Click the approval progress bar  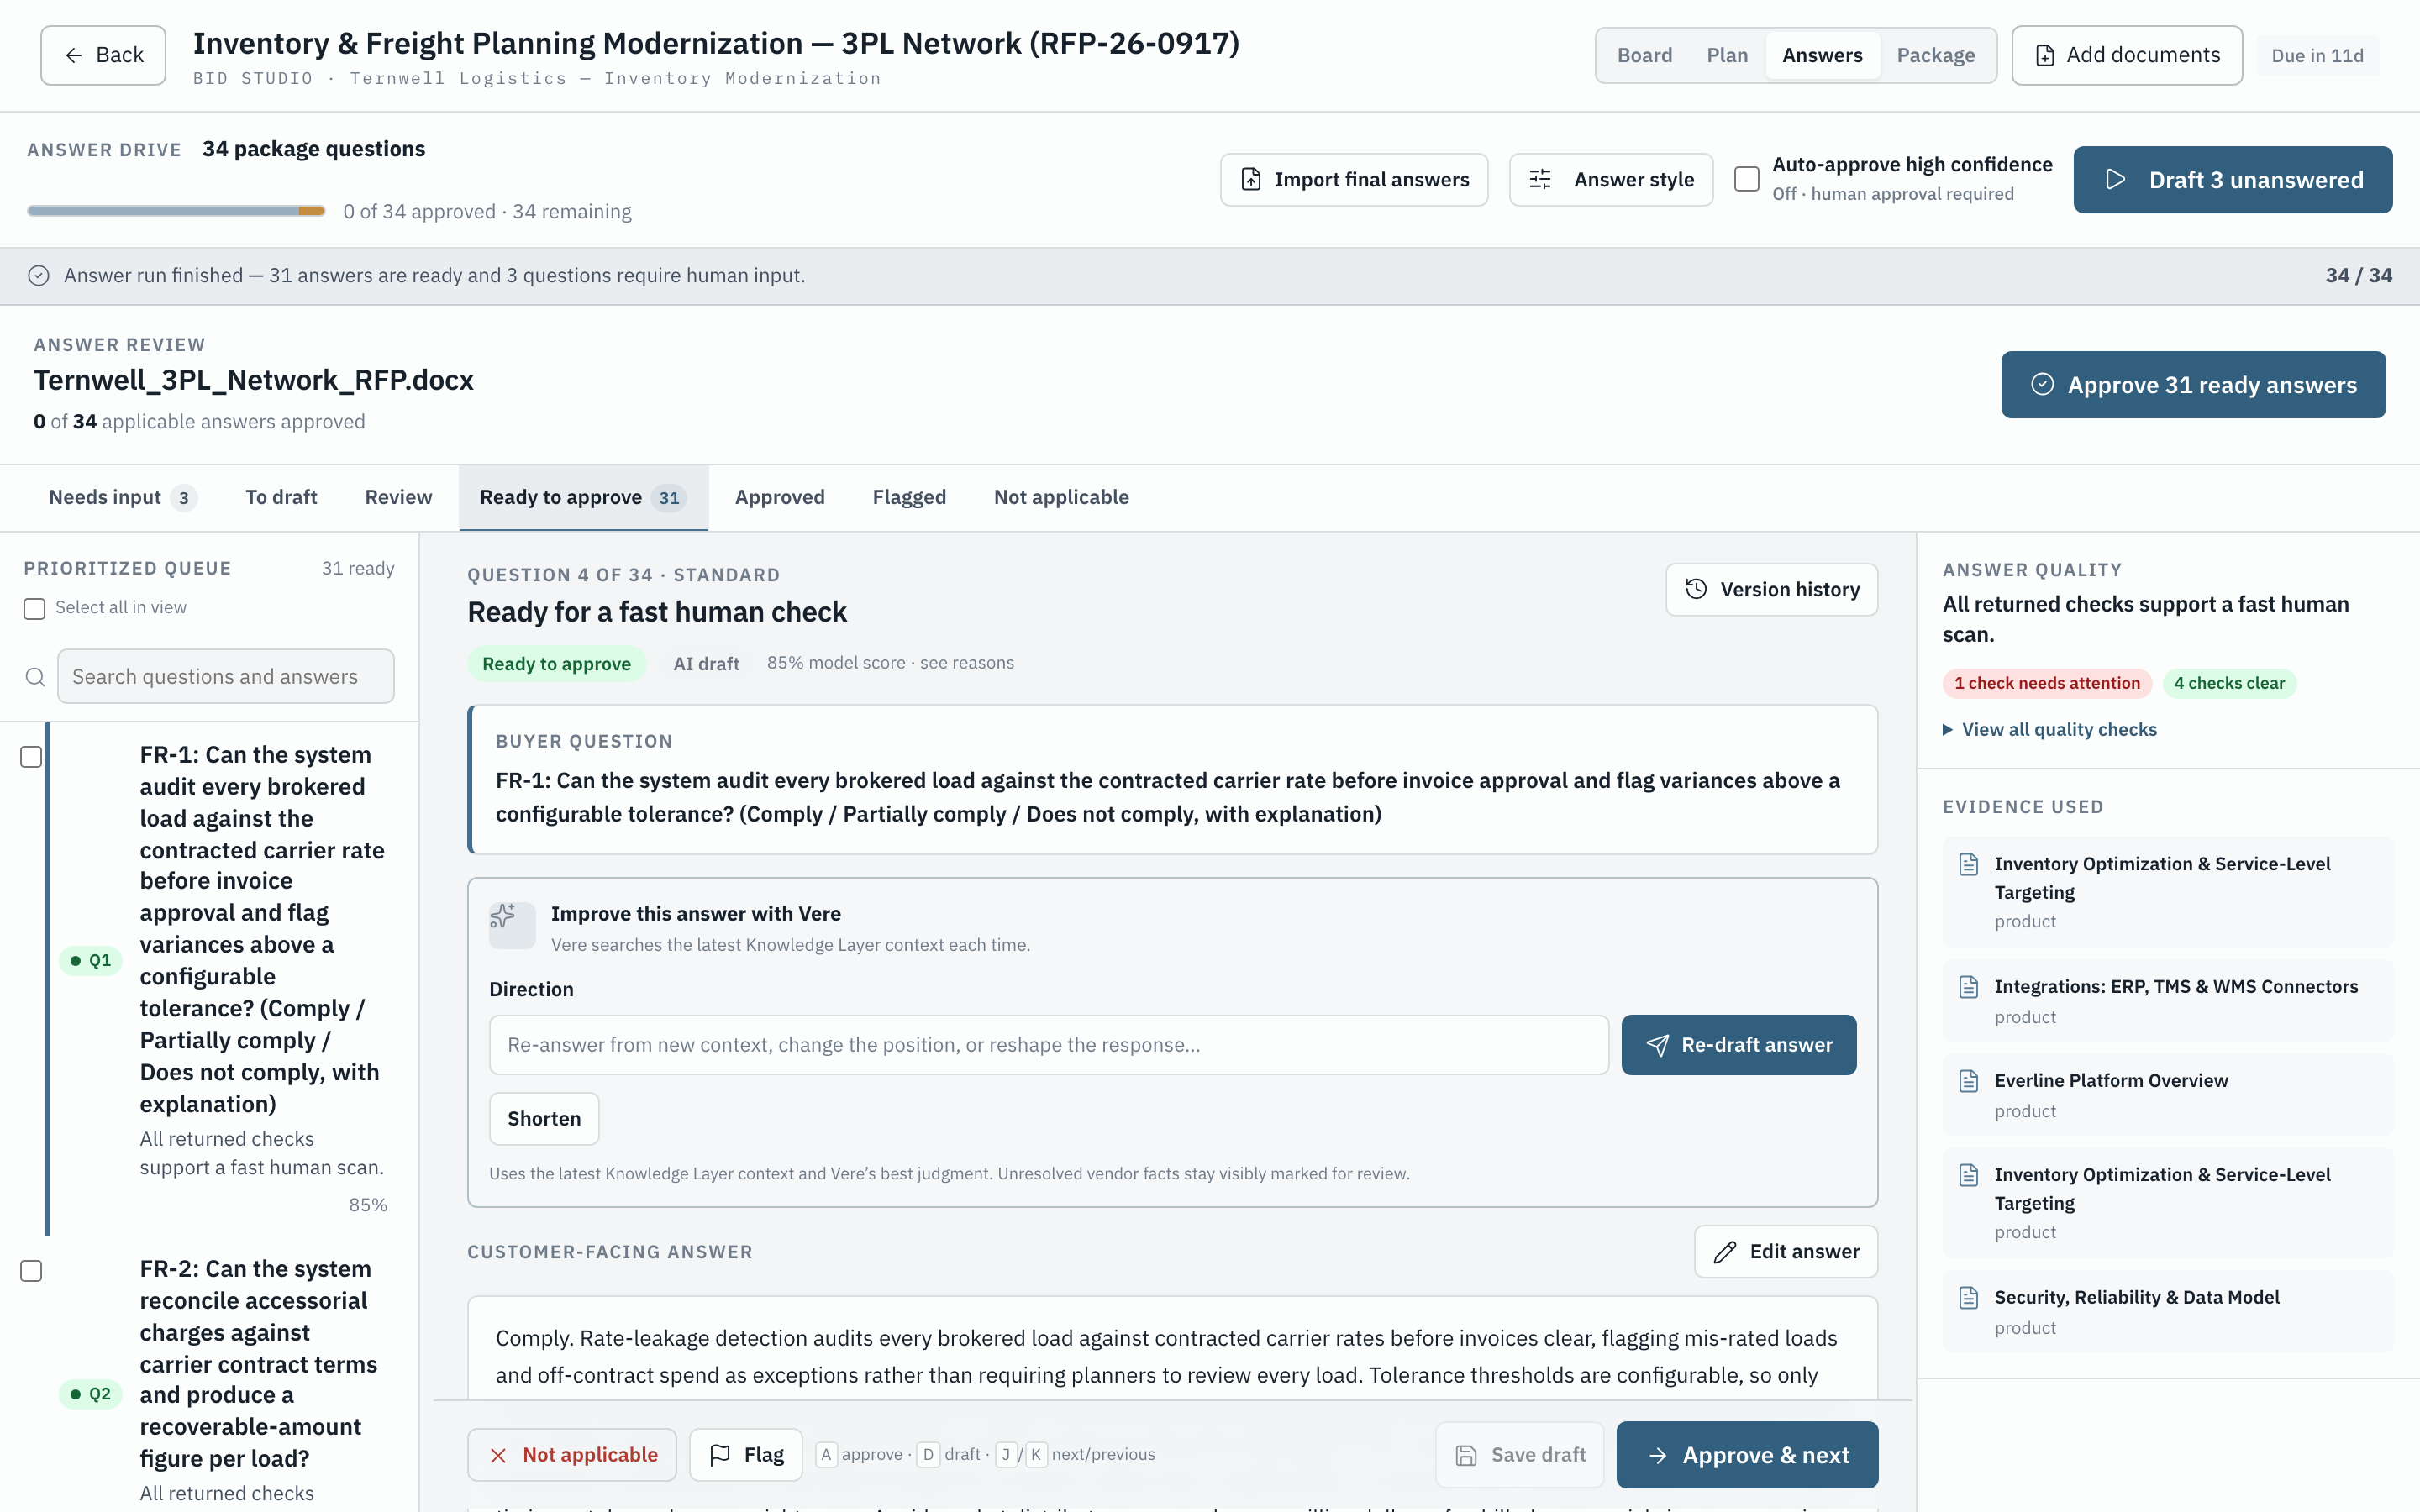pyautogui.click(x=176, y=211)
